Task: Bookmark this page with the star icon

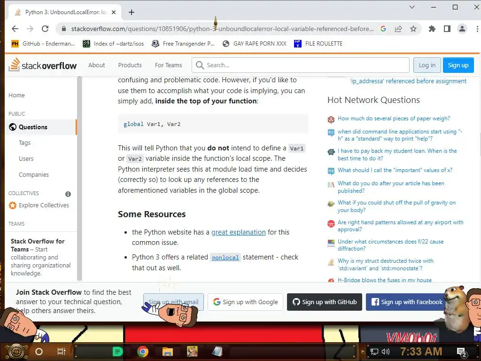Action: pos(413,29)
